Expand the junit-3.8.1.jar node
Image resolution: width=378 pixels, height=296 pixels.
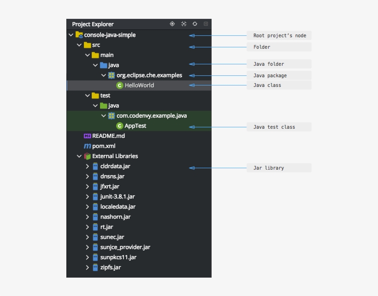[x=87, y=197]
